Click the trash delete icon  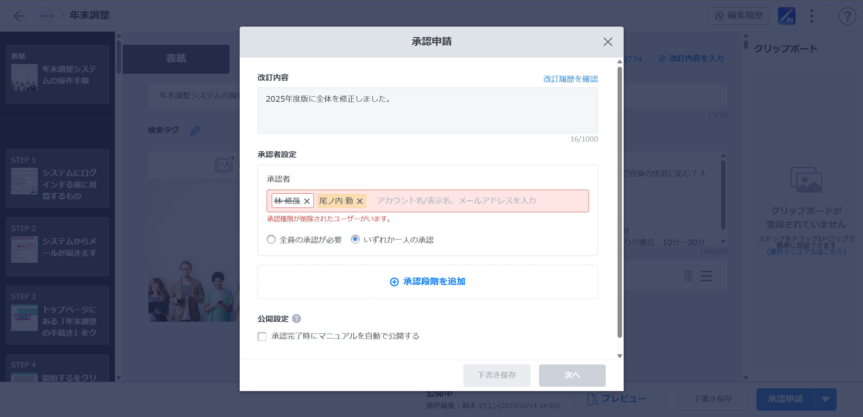[x=688, y=276]
